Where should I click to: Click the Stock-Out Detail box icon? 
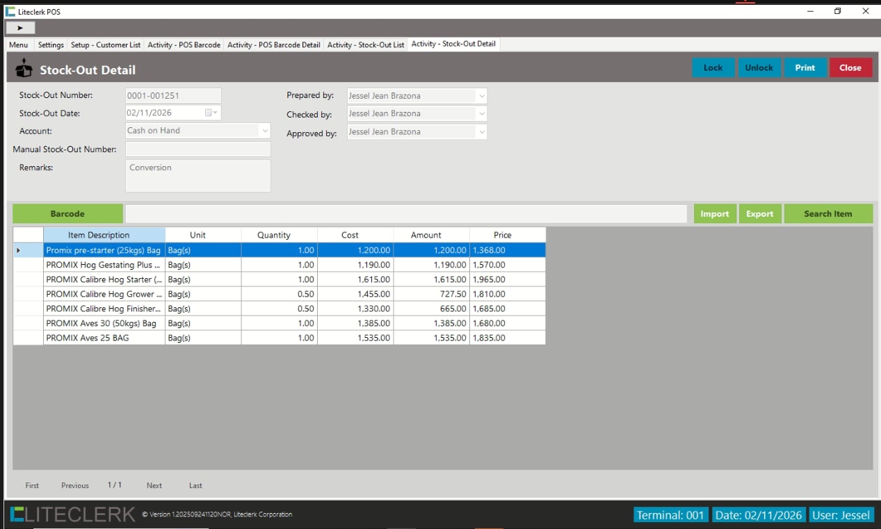point(24,69)
